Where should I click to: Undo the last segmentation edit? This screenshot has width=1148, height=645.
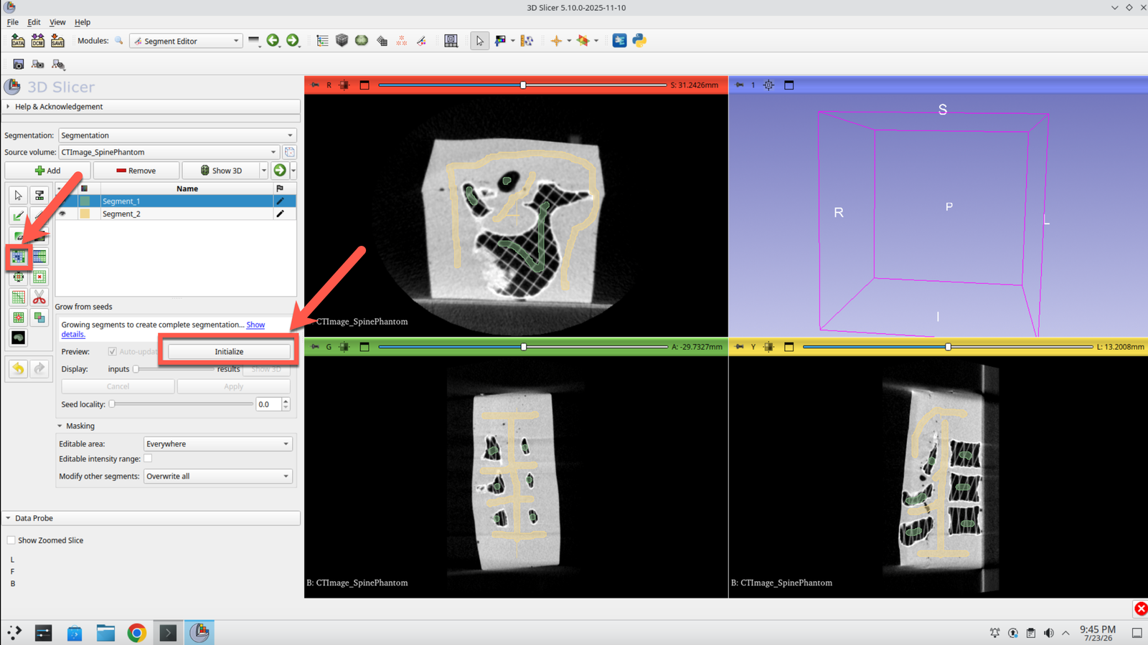click(19, 368)
